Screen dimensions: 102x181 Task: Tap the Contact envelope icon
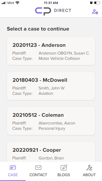pos(38,168)
